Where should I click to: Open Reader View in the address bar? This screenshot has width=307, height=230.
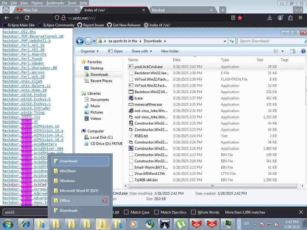pos(233,18)
